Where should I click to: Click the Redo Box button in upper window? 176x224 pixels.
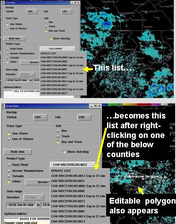14,39
